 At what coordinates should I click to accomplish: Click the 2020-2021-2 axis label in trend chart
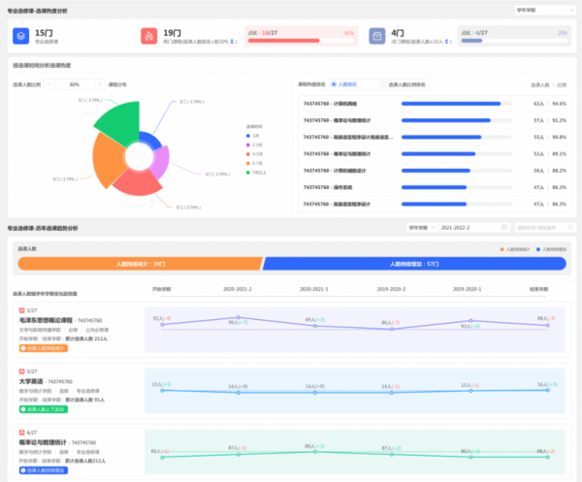[x=238, y=289]
